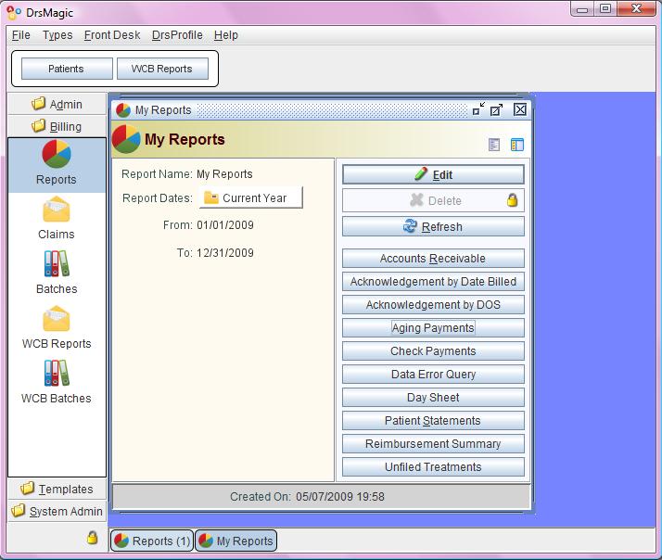Click the padlock icon on Delete button
The image size is (662, 560).
click(512, 199)
